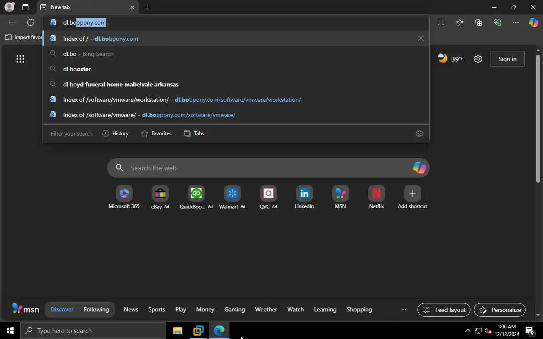543x339 pixels.
Task: Open Microsoft 365 shortcut
Action: [x=124, y=197]
